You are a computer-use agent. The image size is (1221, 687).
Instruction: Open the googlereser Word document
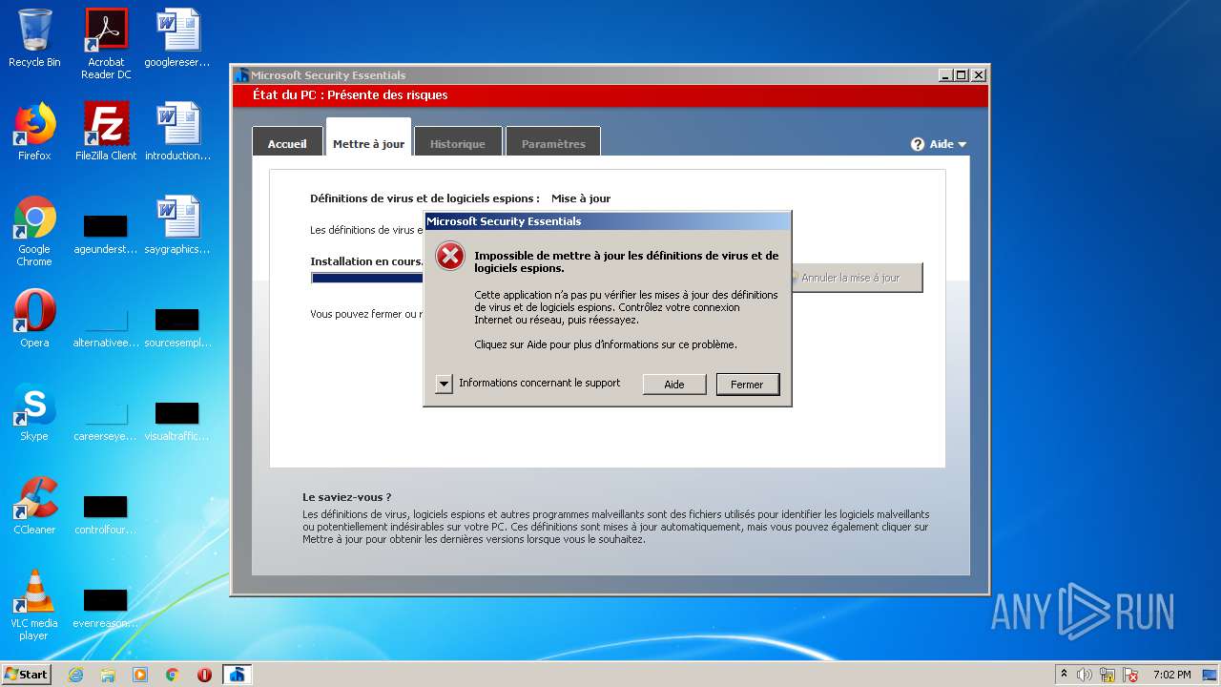tap(177, 38)
